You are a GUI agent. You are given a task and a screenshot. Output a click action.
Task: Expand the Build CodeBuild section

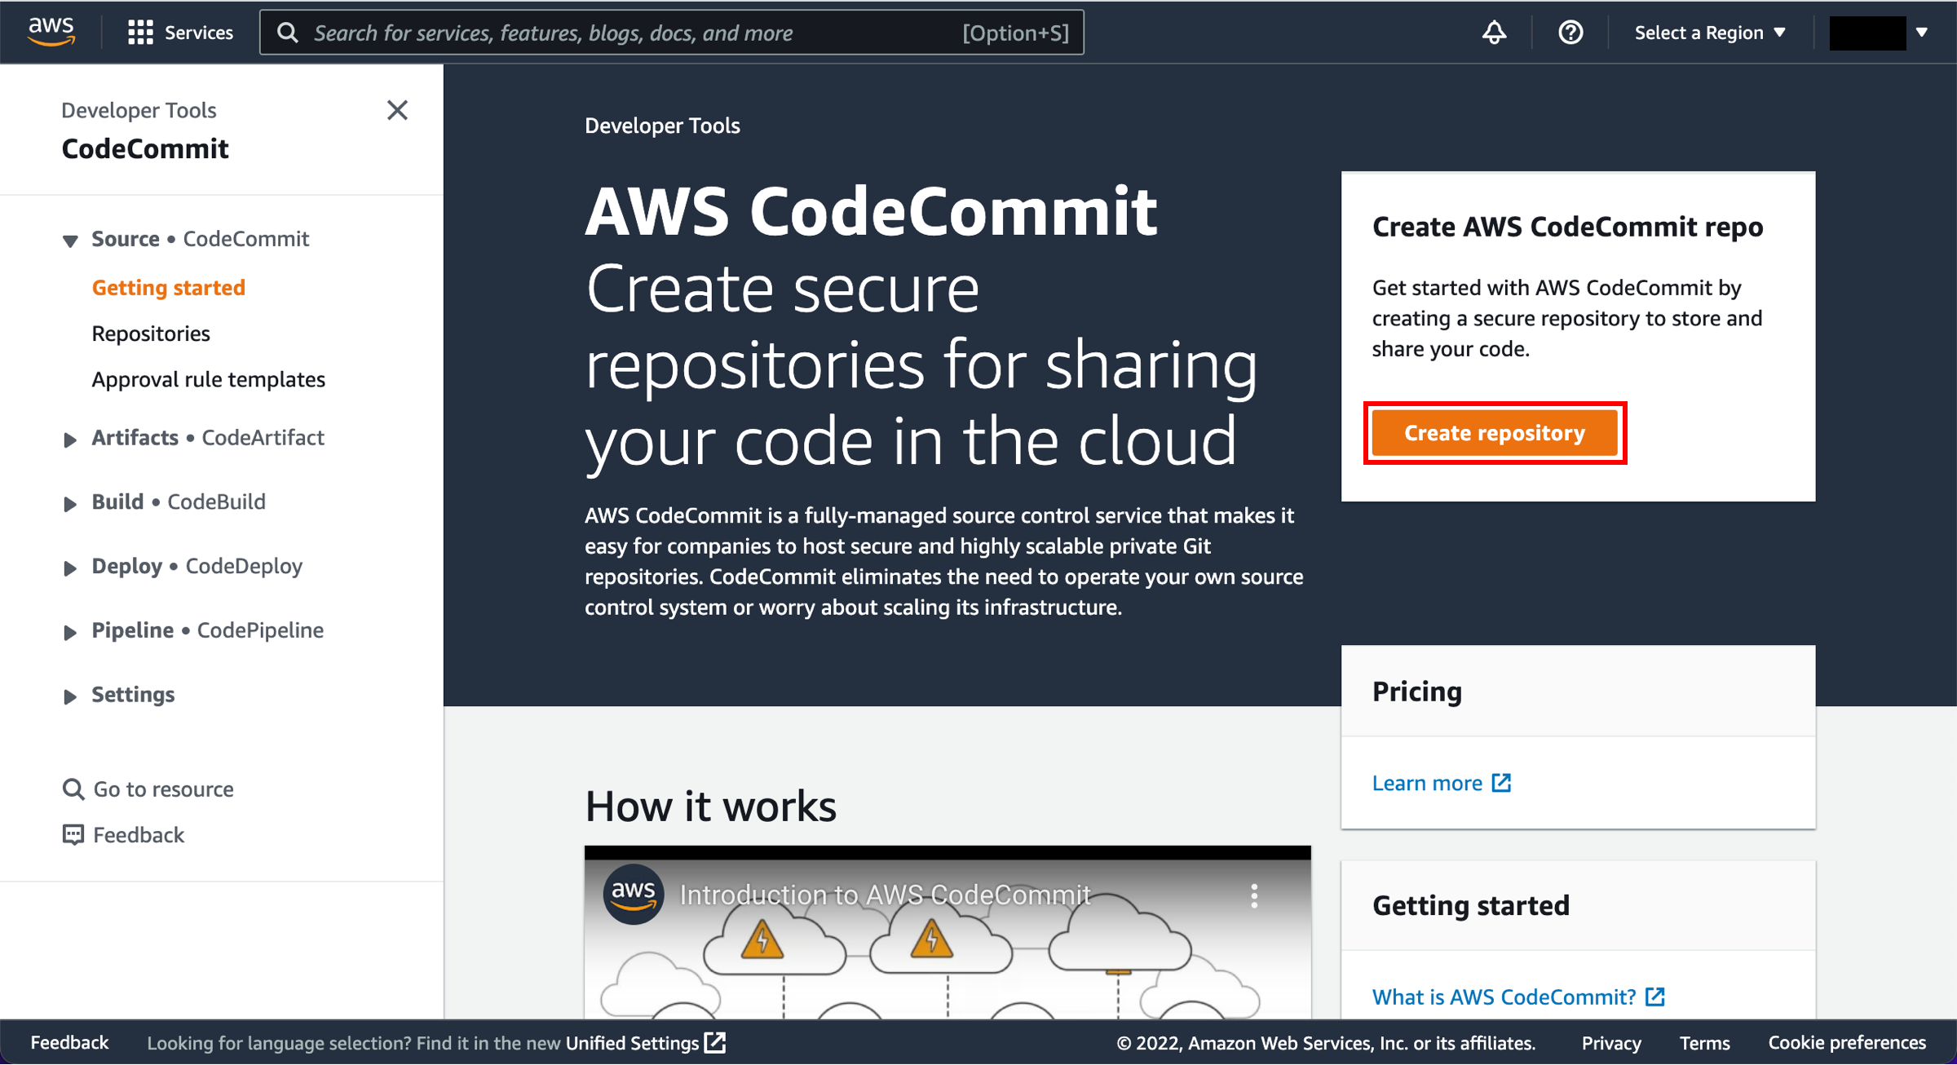(x=70, y=504)
